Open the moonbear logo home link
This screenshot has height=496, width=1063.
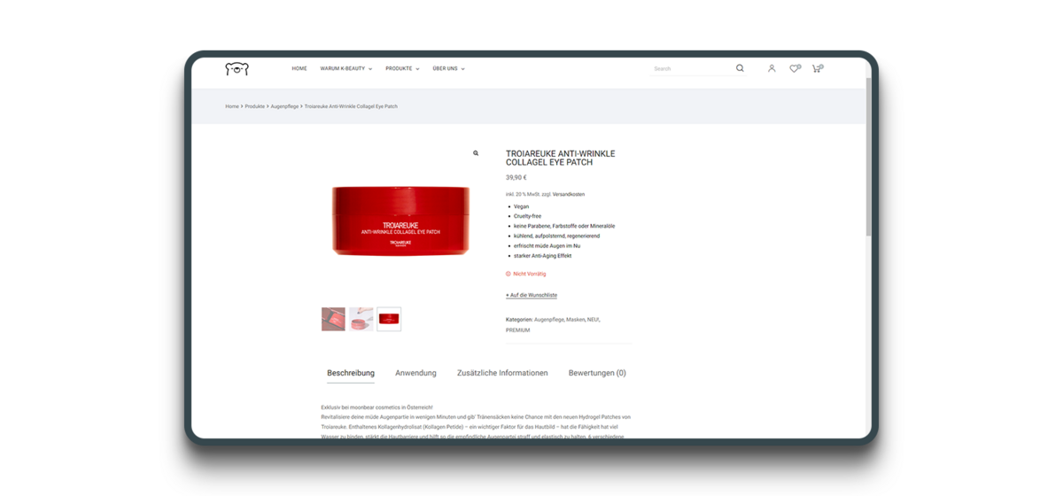(237, 68)
